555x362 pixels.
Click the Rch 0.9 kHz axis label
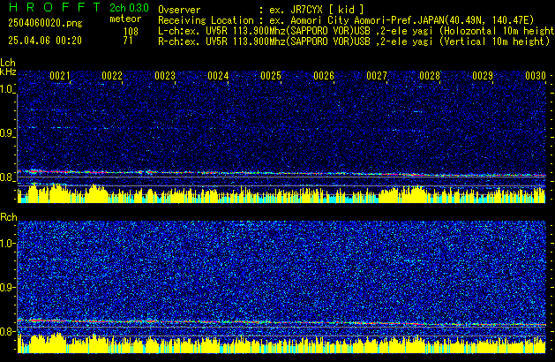click(x=7, y=287)
